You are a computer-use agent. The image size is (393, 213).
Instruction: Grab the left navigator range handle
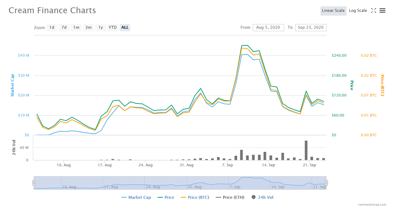(x=34, y=183)
